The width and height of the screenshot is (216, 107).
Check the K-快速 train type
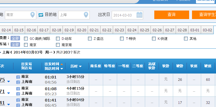tap(154, 39)
